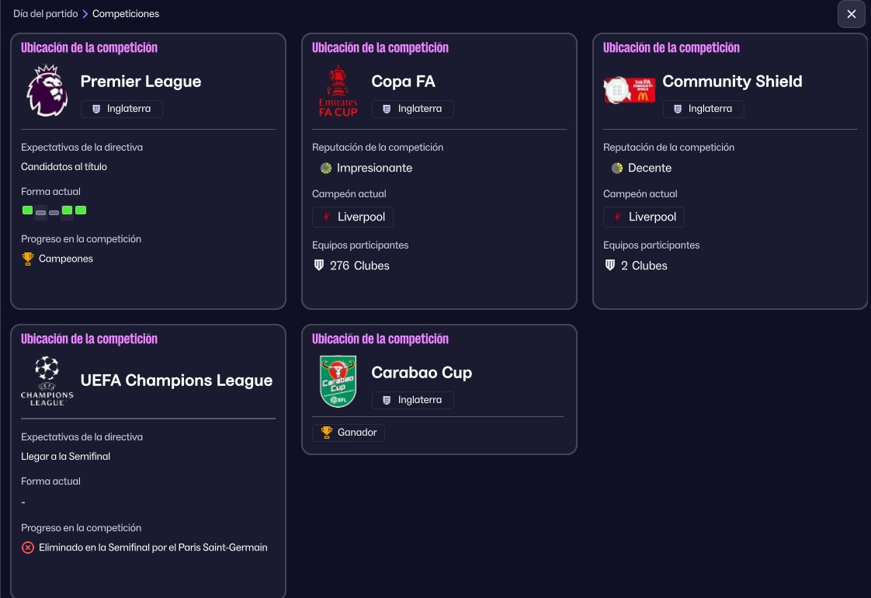Click the Ganador badge in Carabao Cup
This screenshot has width=871, height=598.
pyautogui.click(x=349, y=433)
